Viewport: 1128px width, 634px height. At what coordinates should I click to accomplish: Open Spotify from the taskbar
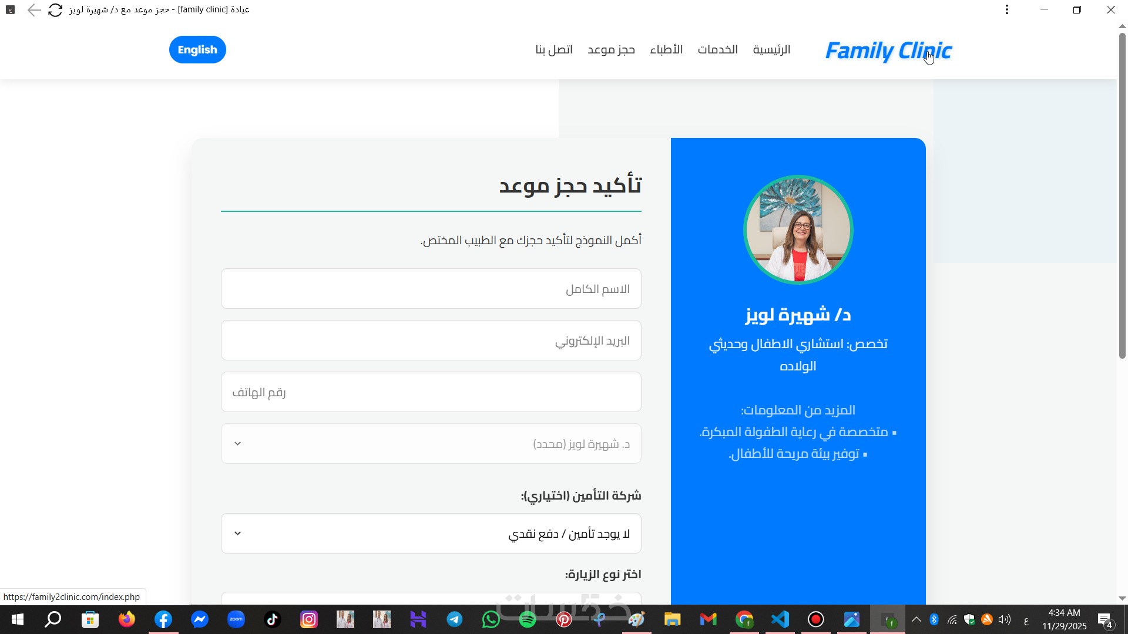(528, 619)
